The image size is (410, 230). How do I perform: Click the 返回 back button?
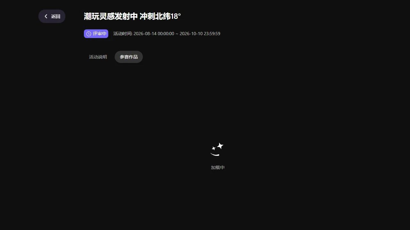52,16
